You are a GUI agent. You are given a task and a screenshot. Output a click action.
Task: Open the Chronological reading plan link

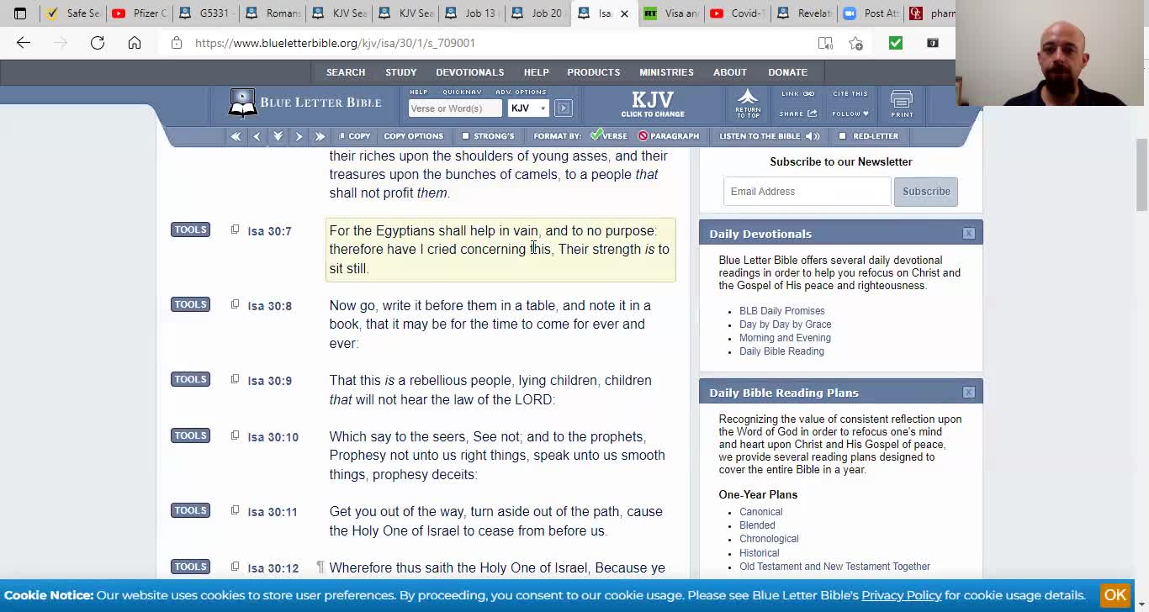click(769, 539)
